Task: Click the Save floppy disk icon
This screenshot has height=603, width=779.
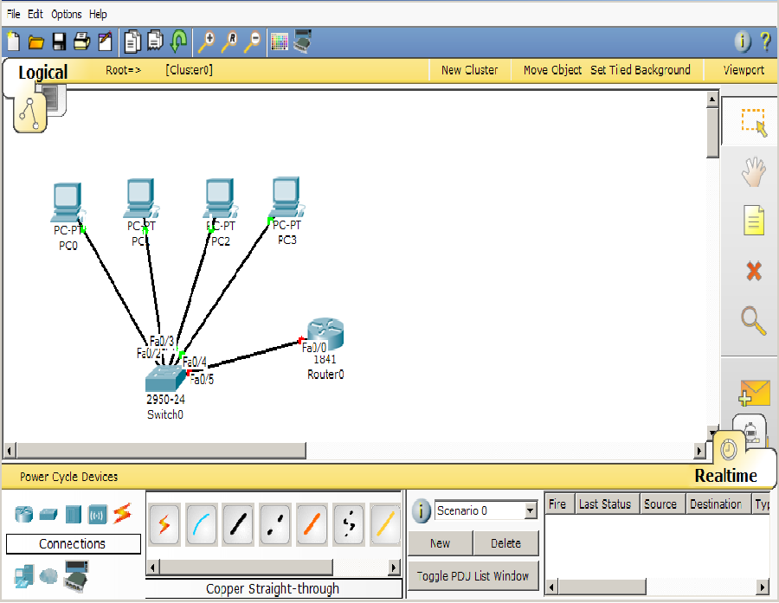Action: pos(59,41)
